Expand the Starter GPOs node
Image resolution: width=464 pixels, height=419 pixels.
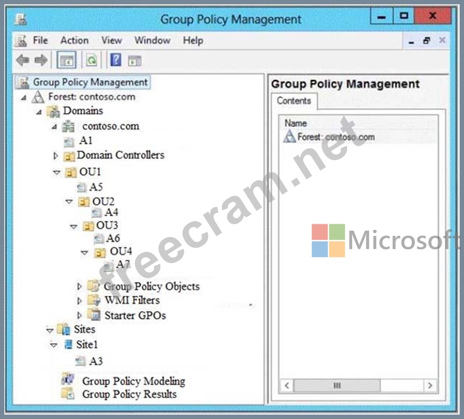click(79, 315)
